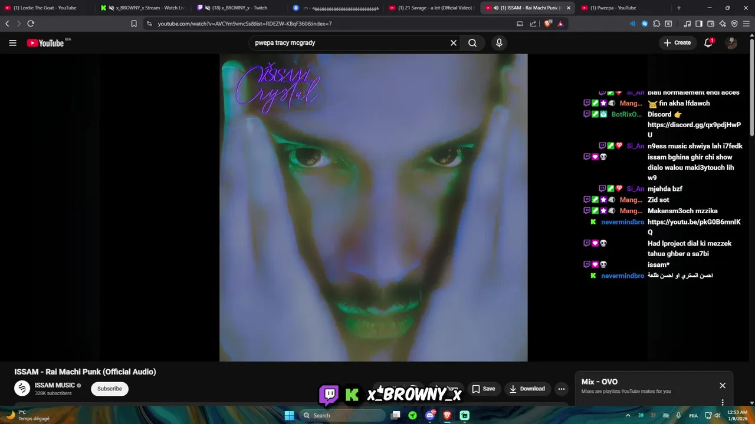The image size is (755, 424).
Task: Start voice search with the microphone icon
Action: click(x=499, y=43)
